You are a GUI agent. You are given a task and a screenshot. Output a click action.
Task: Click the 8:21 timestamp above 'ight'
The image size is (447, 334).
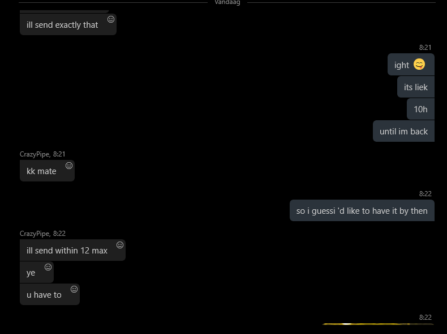pyautogui.click(x=425, y=48)
